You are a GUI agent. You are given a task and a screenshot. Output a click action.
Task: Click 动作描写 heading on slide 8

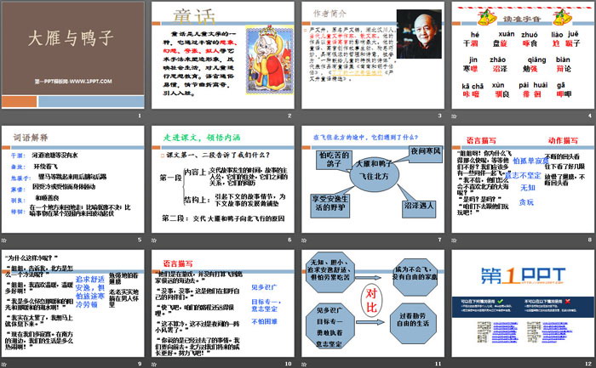(563, 140)
